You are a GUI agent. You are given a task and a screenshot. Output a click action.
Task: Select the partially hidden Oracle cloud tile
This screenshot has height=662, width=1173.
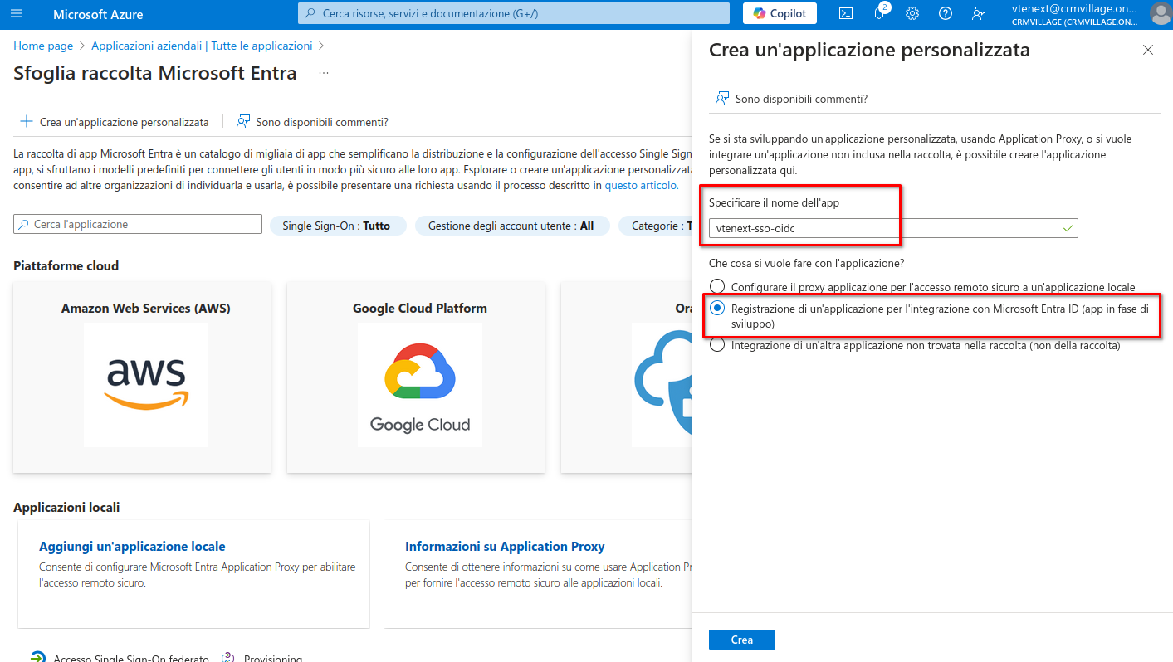(627, 377)
